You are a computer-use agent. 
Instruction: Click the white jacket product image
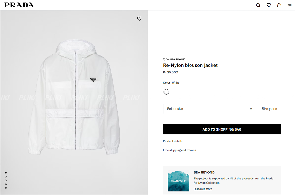(74, 98)
